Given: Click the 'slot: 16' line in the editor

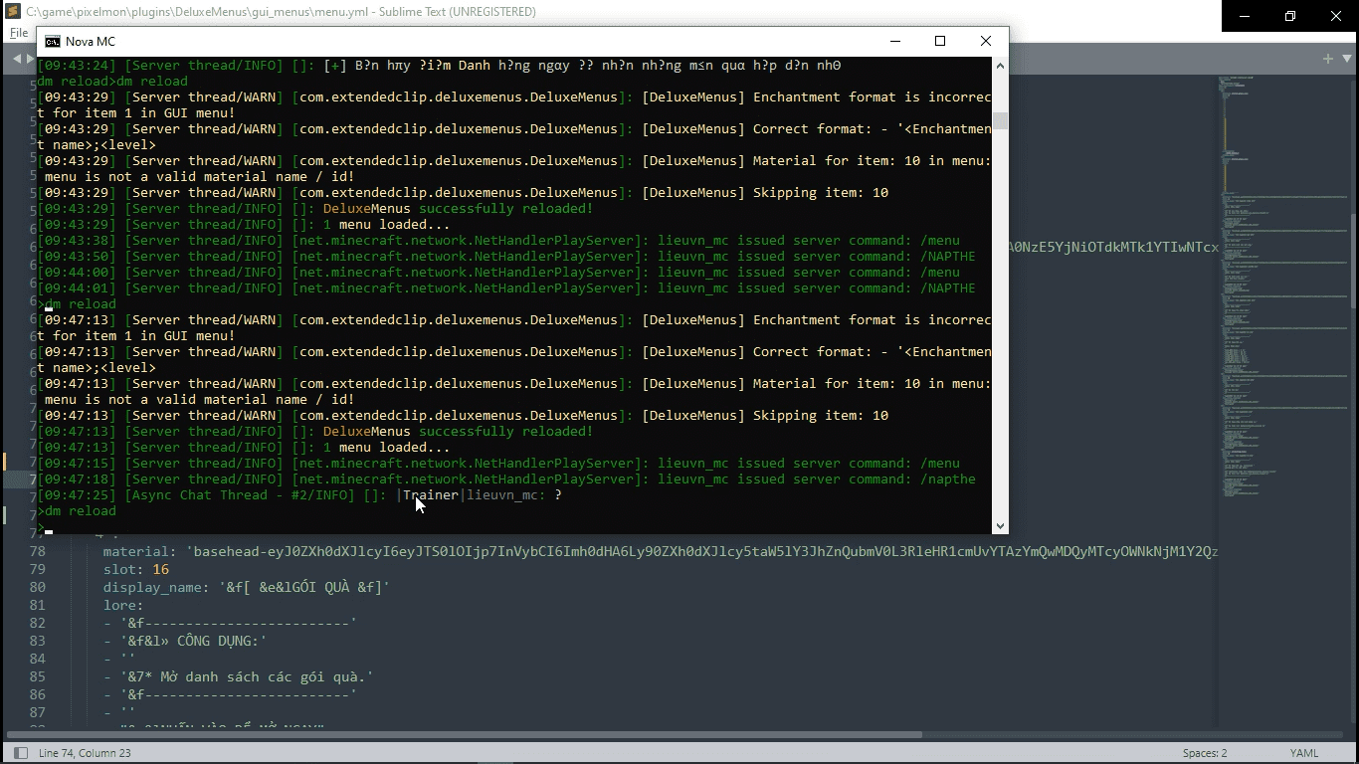Looking at the screenshot, I should tap(136, 569).
